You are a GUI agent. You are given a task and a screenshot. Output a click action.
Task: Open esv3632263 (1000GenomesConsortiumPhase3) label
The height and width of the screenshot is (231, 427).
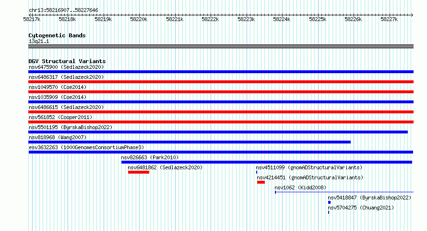click(86, 147)
